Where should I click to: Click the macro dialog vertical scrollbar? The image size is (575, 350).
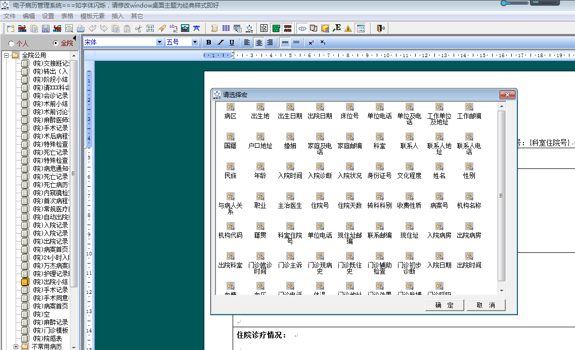[x=501, y=196]
